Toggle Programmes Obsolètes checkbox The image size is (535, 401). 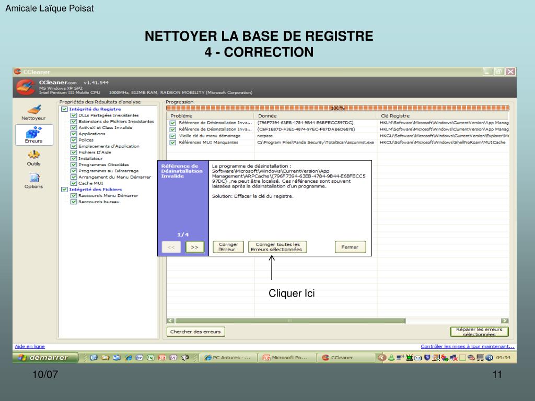point(73,164)
